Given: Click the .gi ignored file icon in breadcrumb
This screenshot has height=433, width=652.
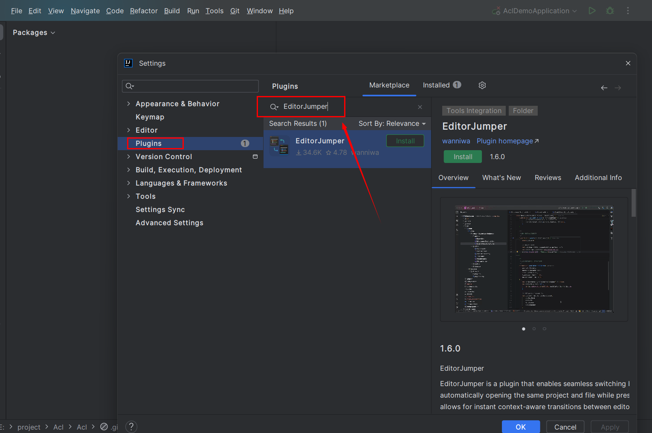Looking at the screenshot, I should click(104, 427).
